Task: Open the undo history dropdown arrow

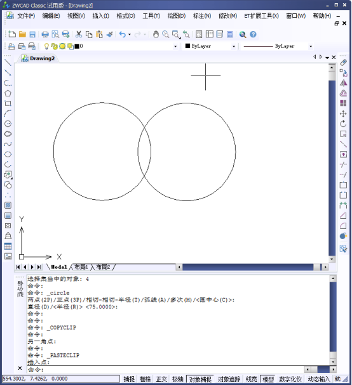Action: (130, 34)
